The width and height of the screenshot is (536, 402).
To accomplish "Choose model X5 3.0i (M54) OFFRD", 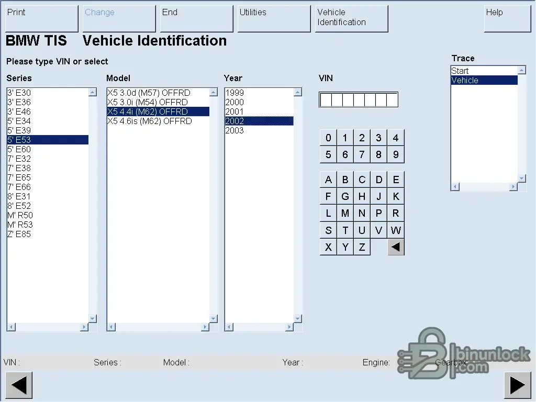I will (x=158, y=102).
